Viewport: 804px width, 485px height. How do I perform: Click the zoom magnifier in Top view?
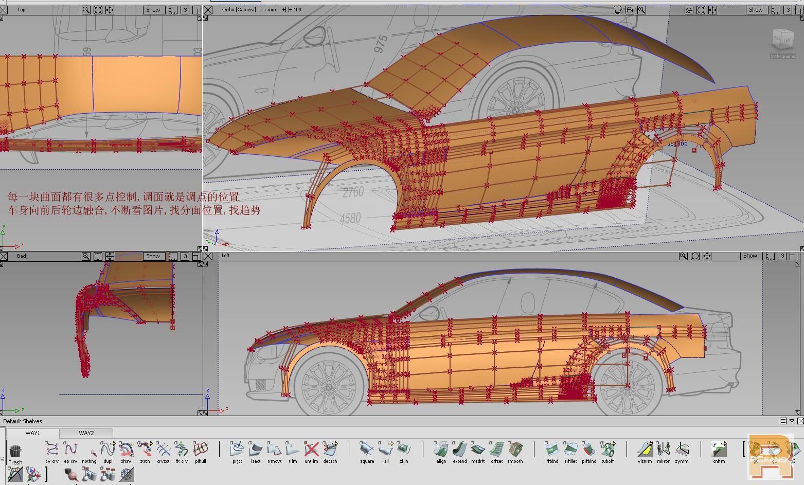[x=86, y=10]
